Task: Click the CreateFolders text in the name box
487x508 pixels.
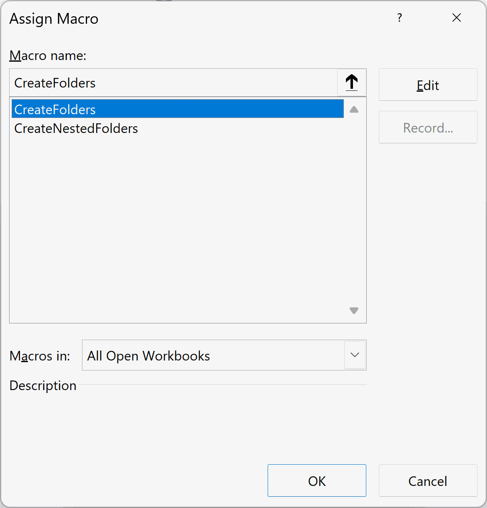Action: (x=55, y=83)
